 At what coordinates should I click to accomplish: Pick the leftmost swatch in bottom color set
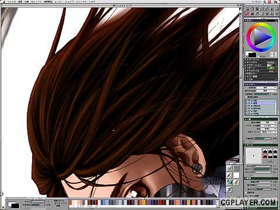click(70, 202)
